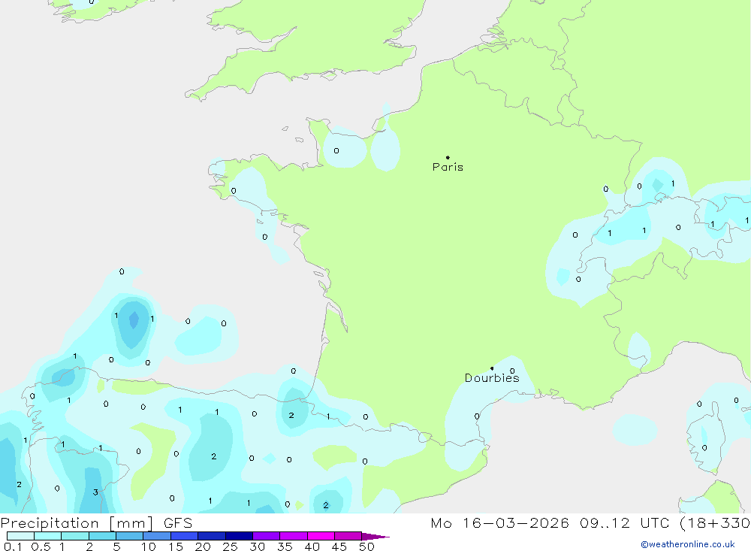The width and height of the screenshot is (751, 551).
Task: Click the legend value 10
Action: coord(148,546)
